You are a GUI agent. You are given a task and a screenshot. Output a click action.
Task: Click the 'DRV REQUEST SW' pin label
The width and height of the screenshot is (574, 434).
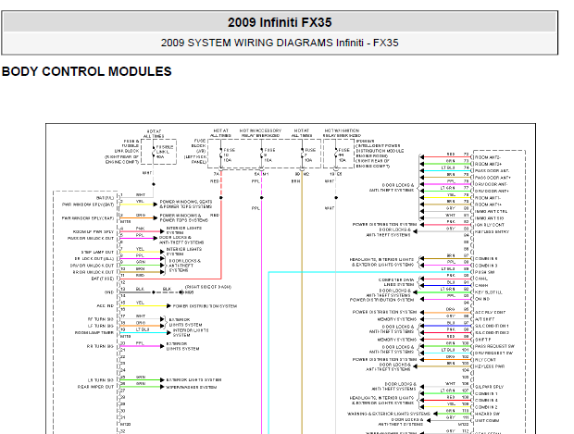tap(493, 353)
